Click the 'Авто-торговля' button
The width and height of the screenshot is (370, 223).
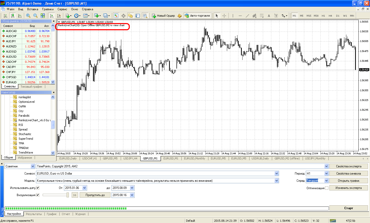click(197, 16)
